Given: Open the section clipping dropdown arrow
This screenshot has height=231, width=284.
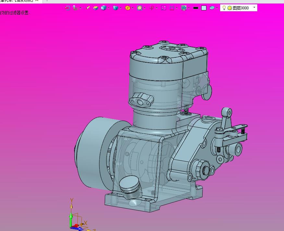Looking at the screenshot, I should 177,8.
